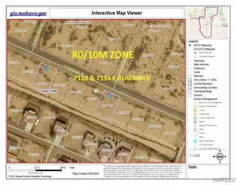Viewport: 236px width, 185px height.
Task: Click the red location dot on overview map
Action: point(206,25)
